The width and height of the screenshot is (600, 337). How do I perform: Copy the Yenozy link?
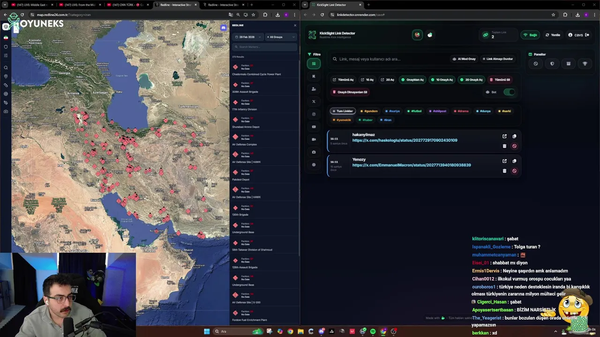[x=514, y=161]
